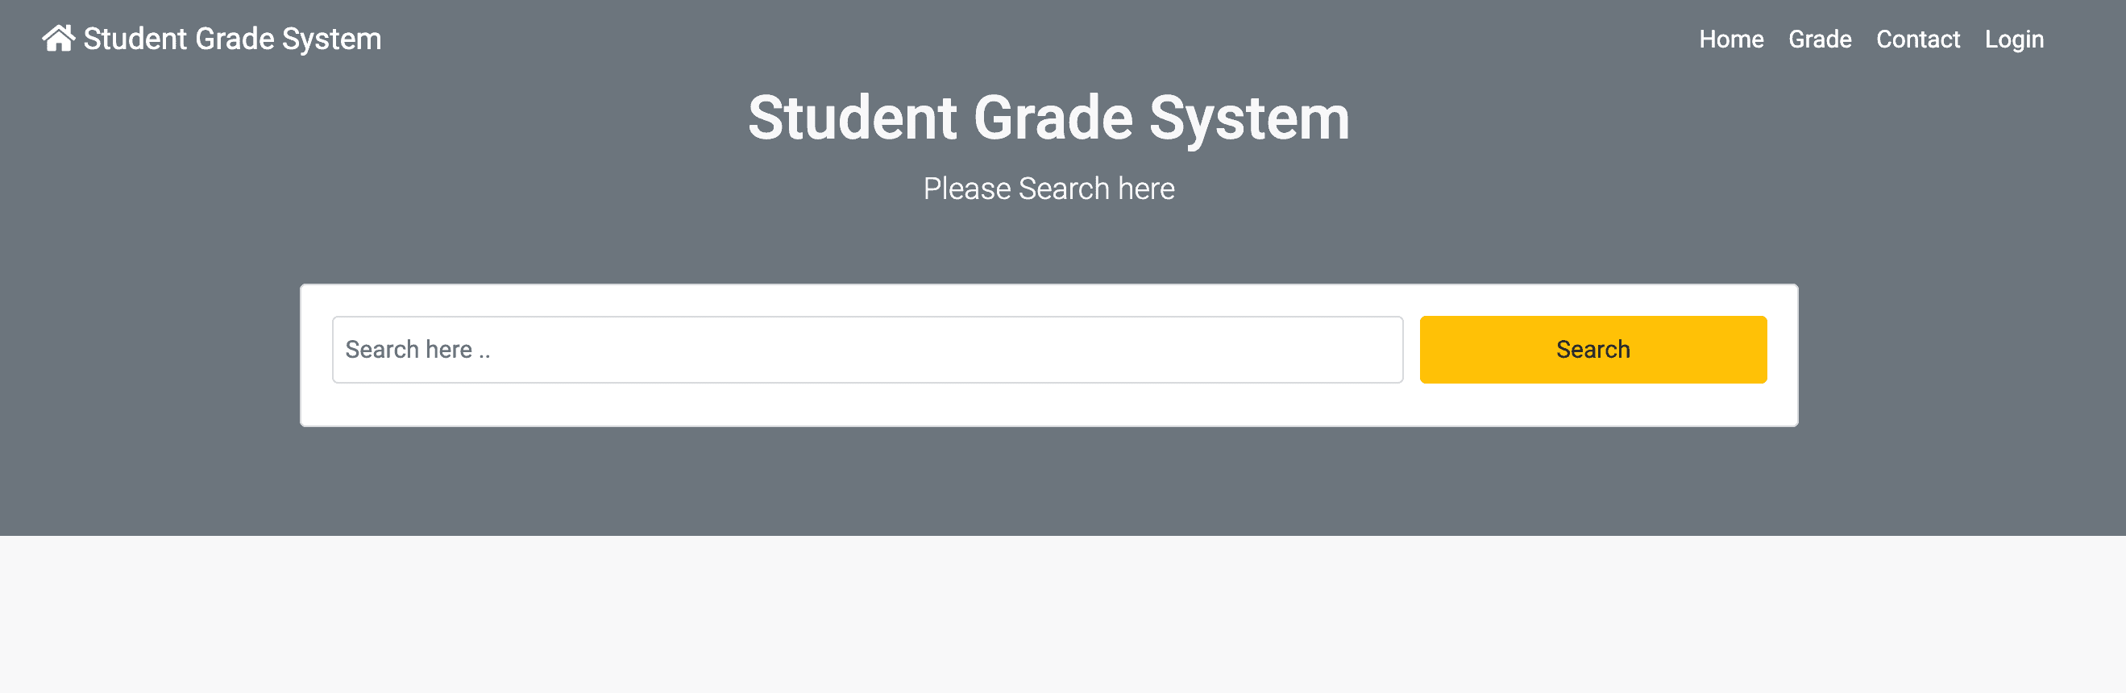Open the Contact page from the navbar
This screenshot has height=693, width=2126.
(x=1918, y=39)
